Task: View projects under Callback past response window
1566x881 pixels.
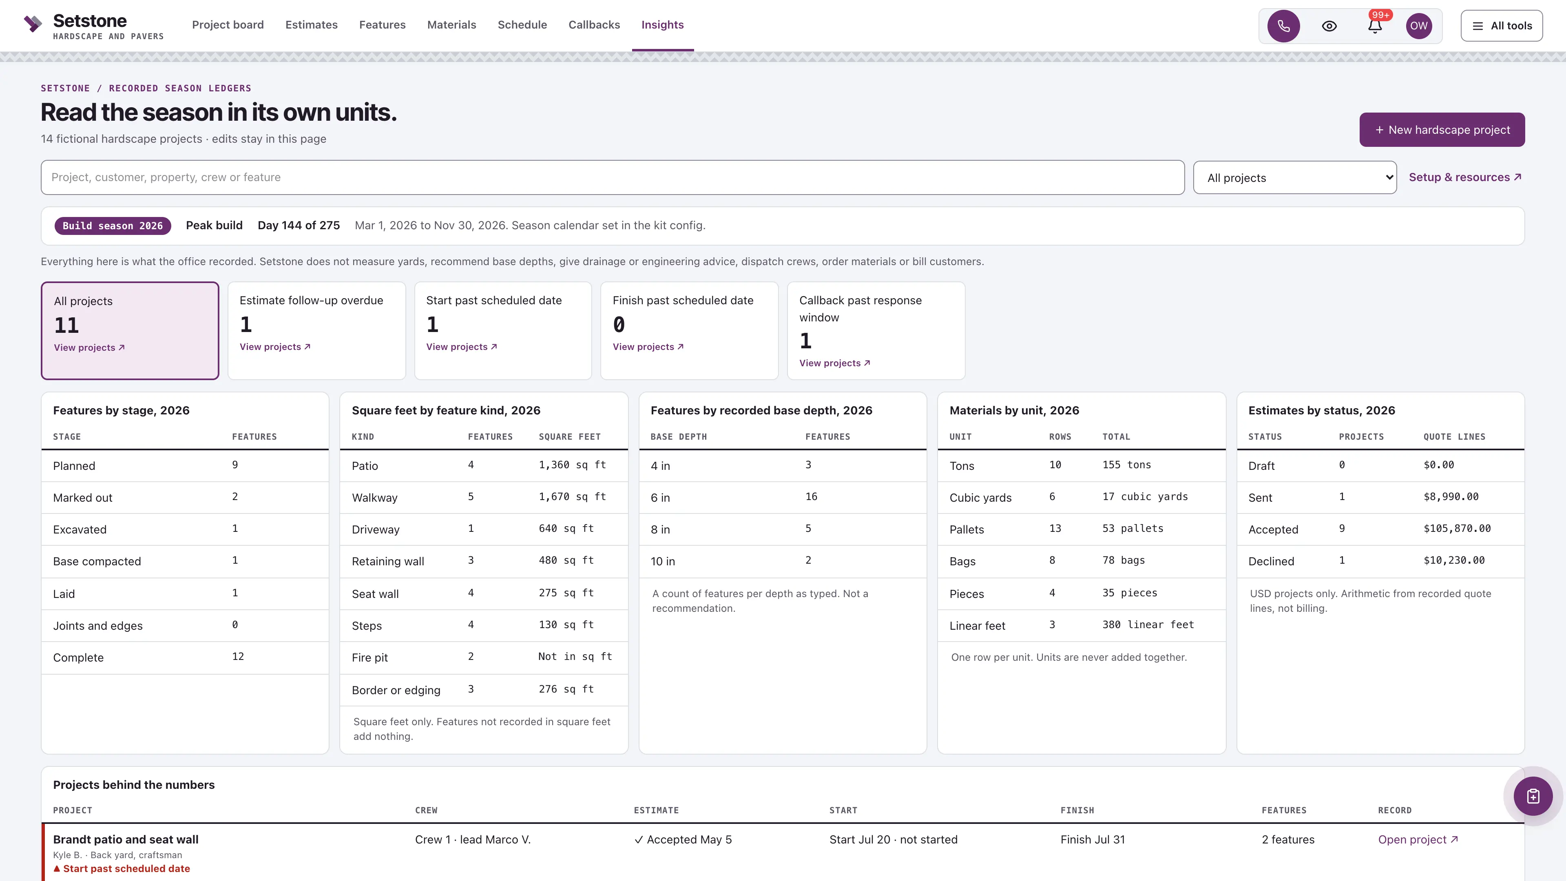Action: [835, 363]
